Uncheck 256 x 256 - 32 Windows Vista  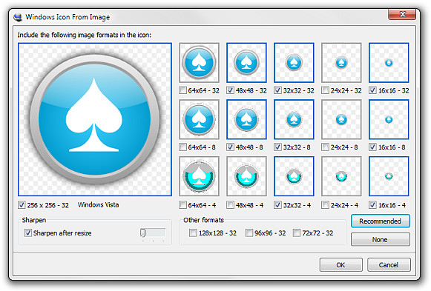click(x=22, y=205)
